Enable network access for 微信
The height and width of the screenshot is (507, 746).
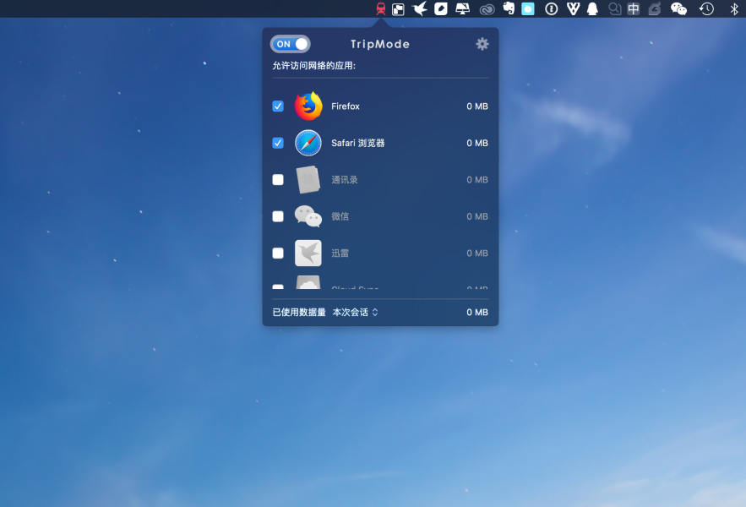point(278,216)
